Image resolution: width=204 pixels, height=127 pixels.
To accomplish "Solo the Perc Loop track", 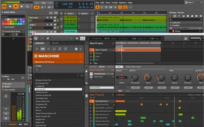I will 51,18.
